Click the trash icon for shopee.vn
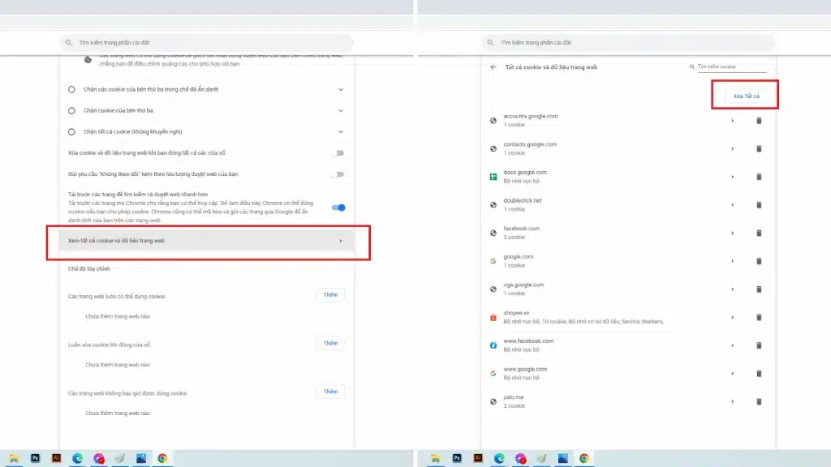This screenshot has width=831, height=467. (759, 317)
